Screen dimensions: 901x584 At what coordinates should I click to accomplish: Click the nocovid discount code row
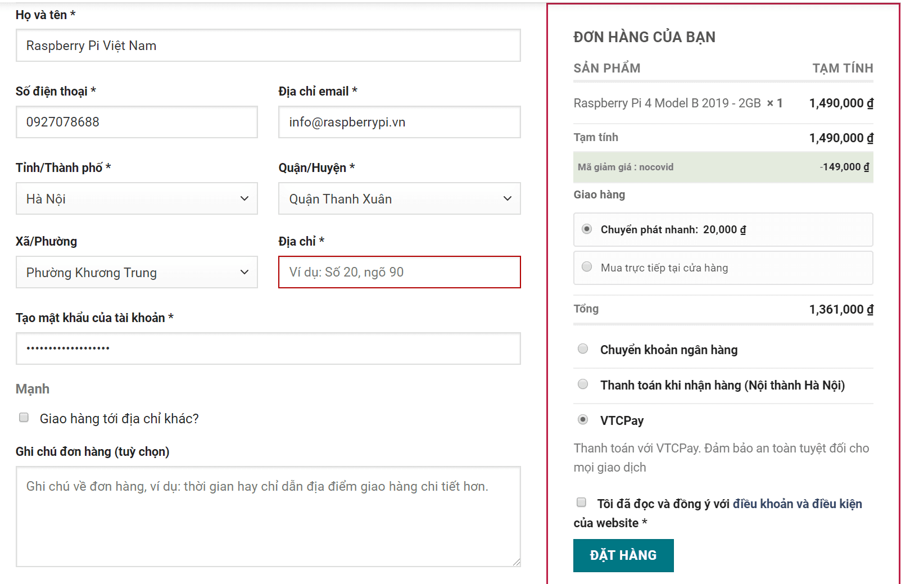click(x=723, y=167)
